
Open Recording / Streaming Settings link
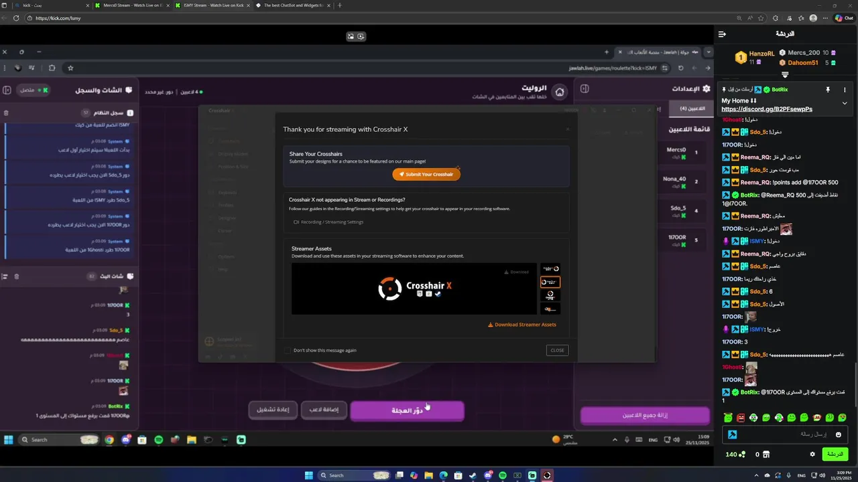click(328, 222)
